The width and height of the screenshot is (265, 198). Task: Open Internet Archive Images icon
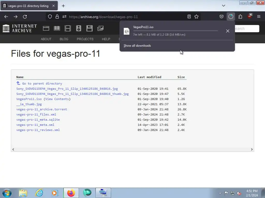[x=100, y=28]
